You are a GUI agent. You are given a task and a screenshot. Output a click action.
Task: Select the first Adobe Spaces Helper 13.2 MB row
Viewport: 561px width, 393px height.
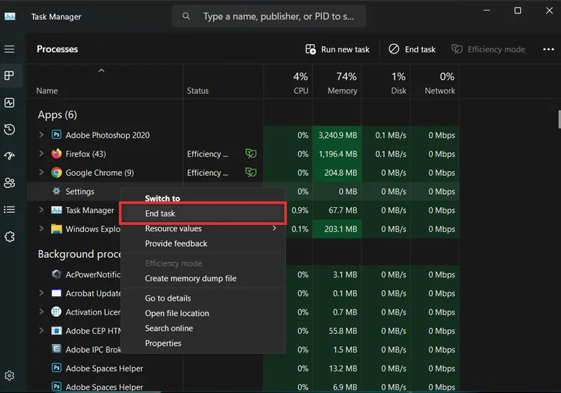click(243, 368)
